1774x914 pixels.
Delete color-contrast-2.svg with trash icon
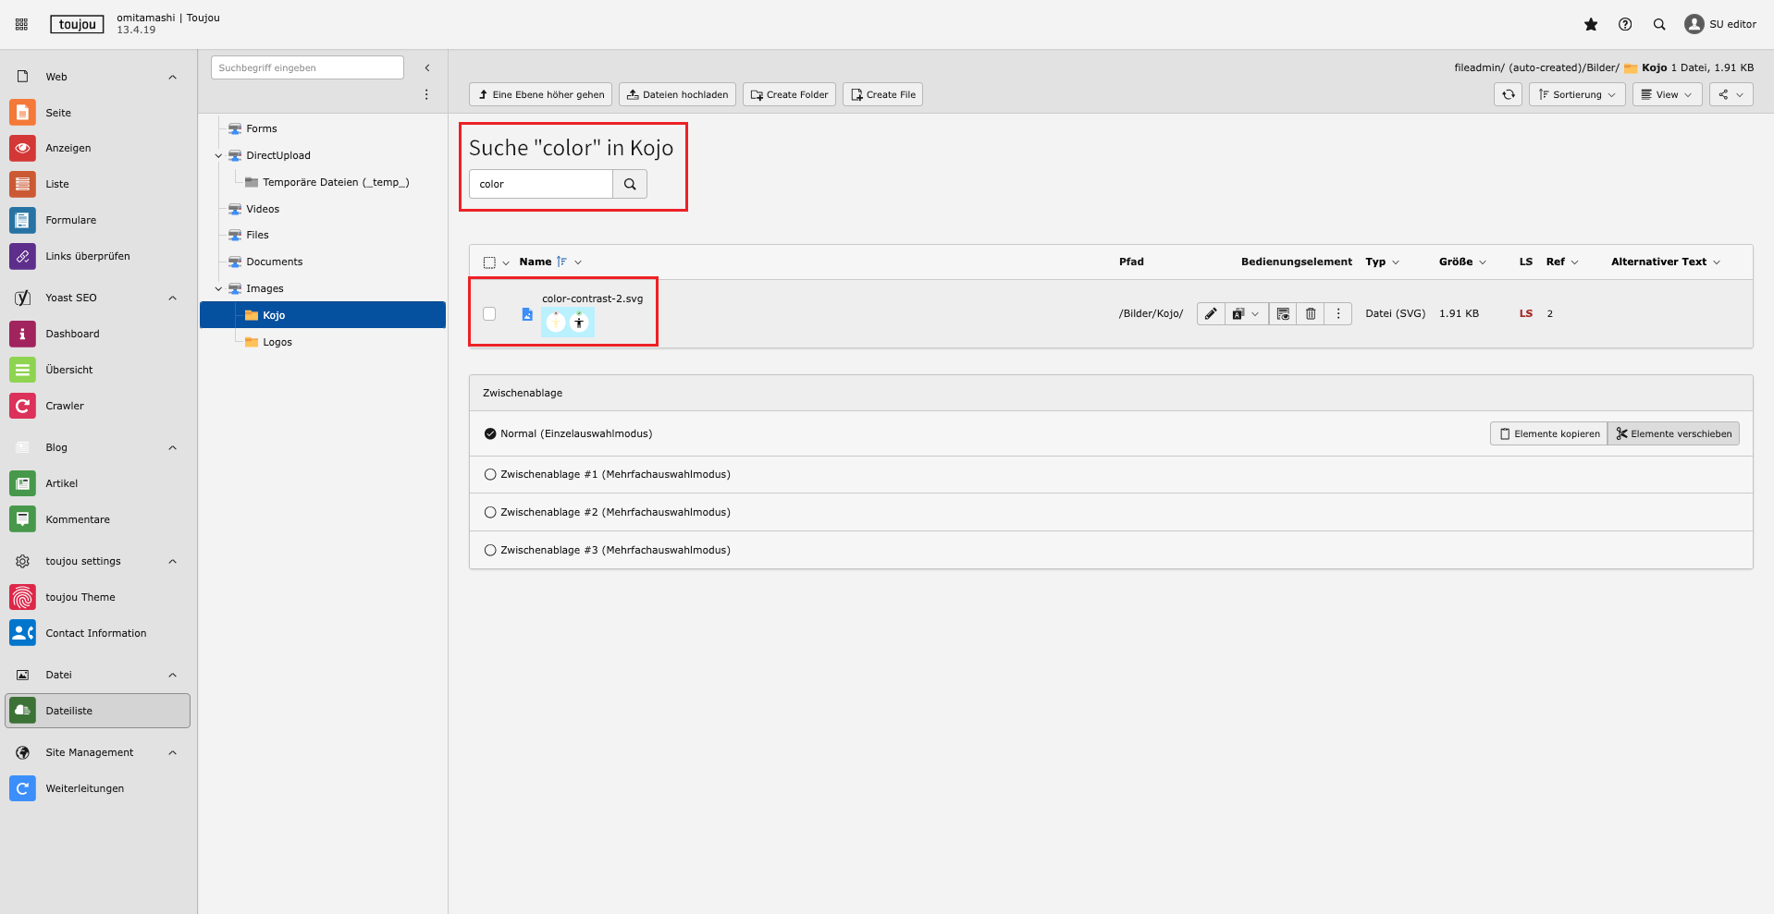(1311, 314)
